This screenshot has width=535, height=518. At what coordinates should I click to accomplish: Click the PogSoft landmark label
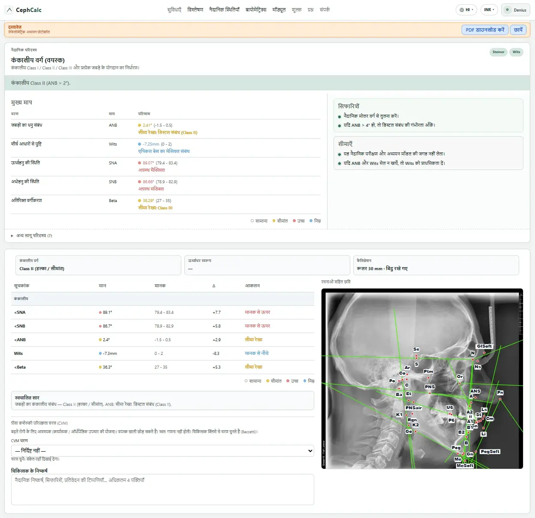point(490,452)
